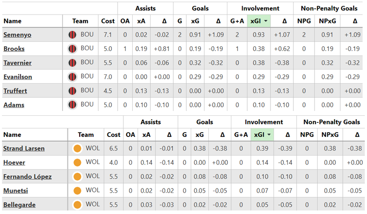Click Team header in Wolves table

coord(85,135)
